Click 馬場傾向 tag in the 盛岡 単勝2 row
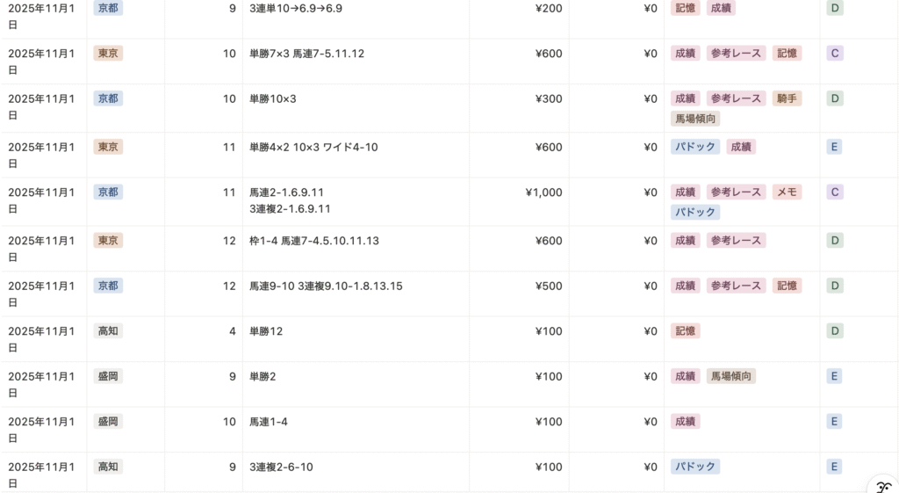The image size is (899, 493). click(x=730, y=376)
